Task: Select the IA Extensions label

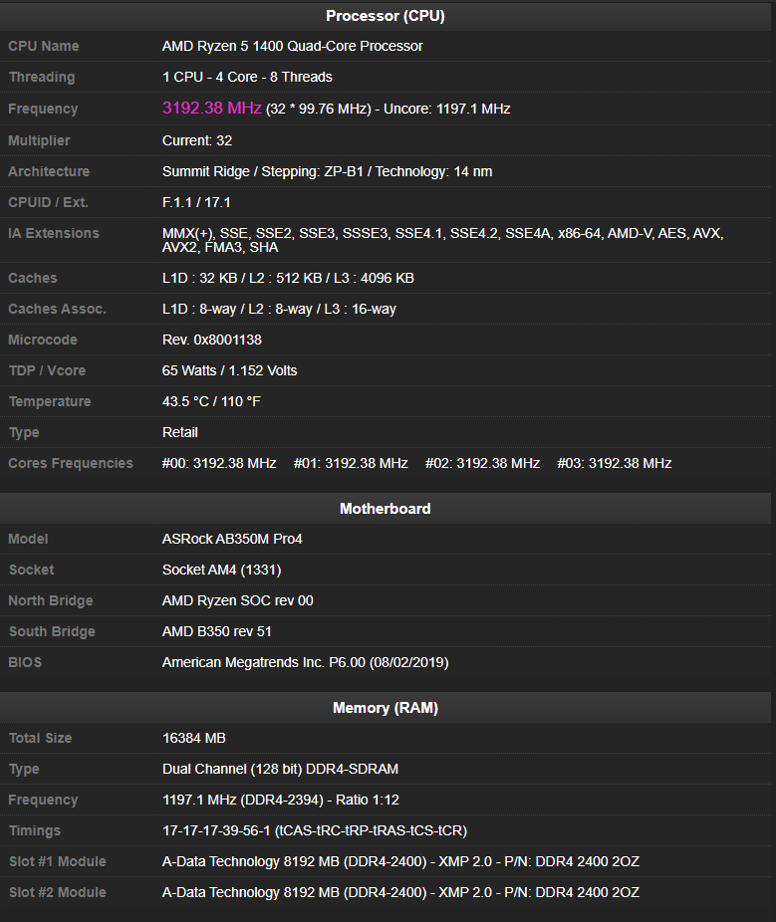Action: tap(54, 233)
